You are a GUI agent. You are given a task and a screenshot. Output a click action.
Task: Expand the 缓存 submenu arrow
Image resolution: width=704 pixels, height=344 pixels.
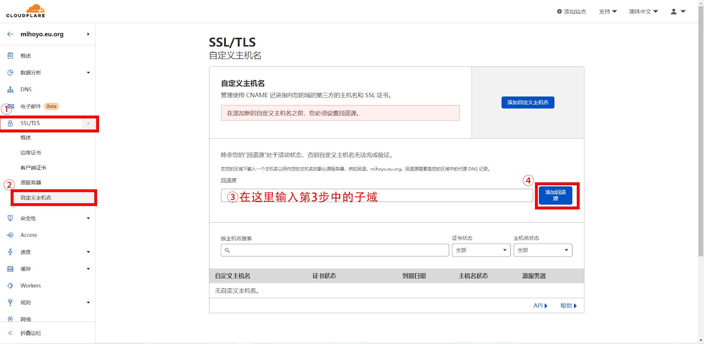88,269
